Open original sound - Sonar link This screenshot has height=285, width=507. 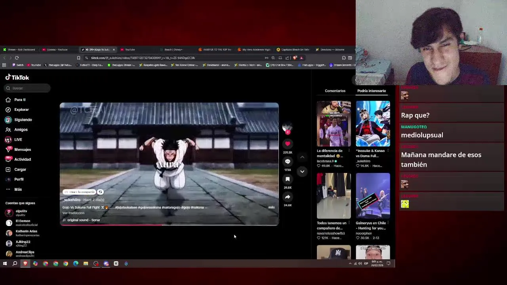pos(81,220)
